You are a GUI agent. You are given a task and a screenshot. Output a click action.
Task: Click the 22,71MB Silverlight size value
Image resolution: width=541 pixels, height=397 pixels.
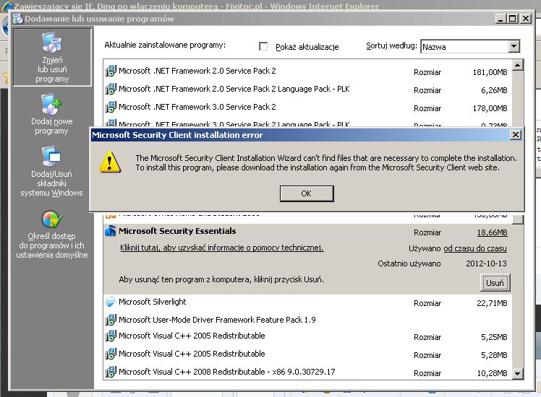(492, 303)
